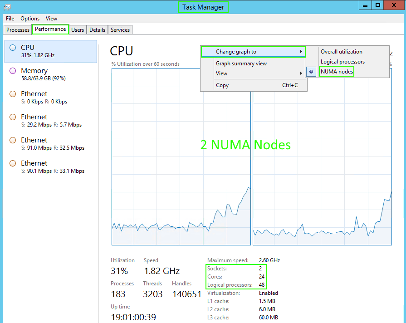Click the 3203 threads value
Image resolution: width=406 pixels, height=323 pixels.
(x=153, y=294)
